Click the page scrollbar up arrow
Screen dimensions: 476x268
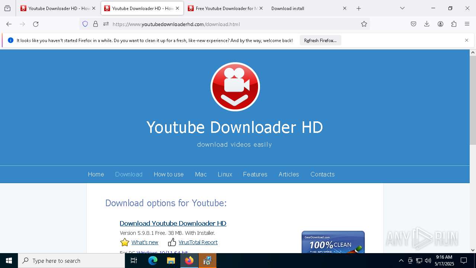click(x=473, y=52)
